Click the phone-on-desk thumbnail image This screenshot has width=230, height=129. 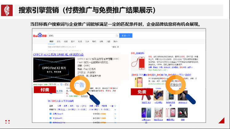158,96
